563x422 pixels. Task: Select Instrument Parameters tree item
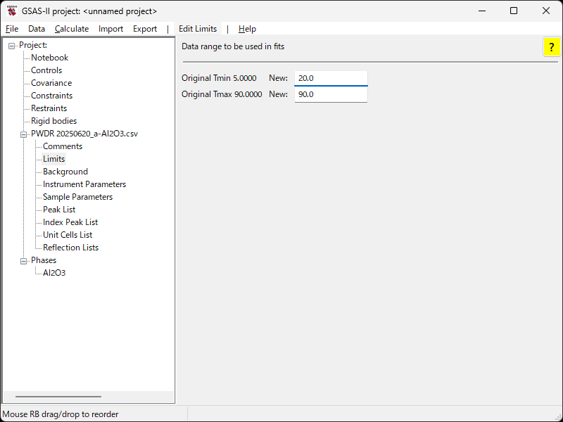click(84, 184)
